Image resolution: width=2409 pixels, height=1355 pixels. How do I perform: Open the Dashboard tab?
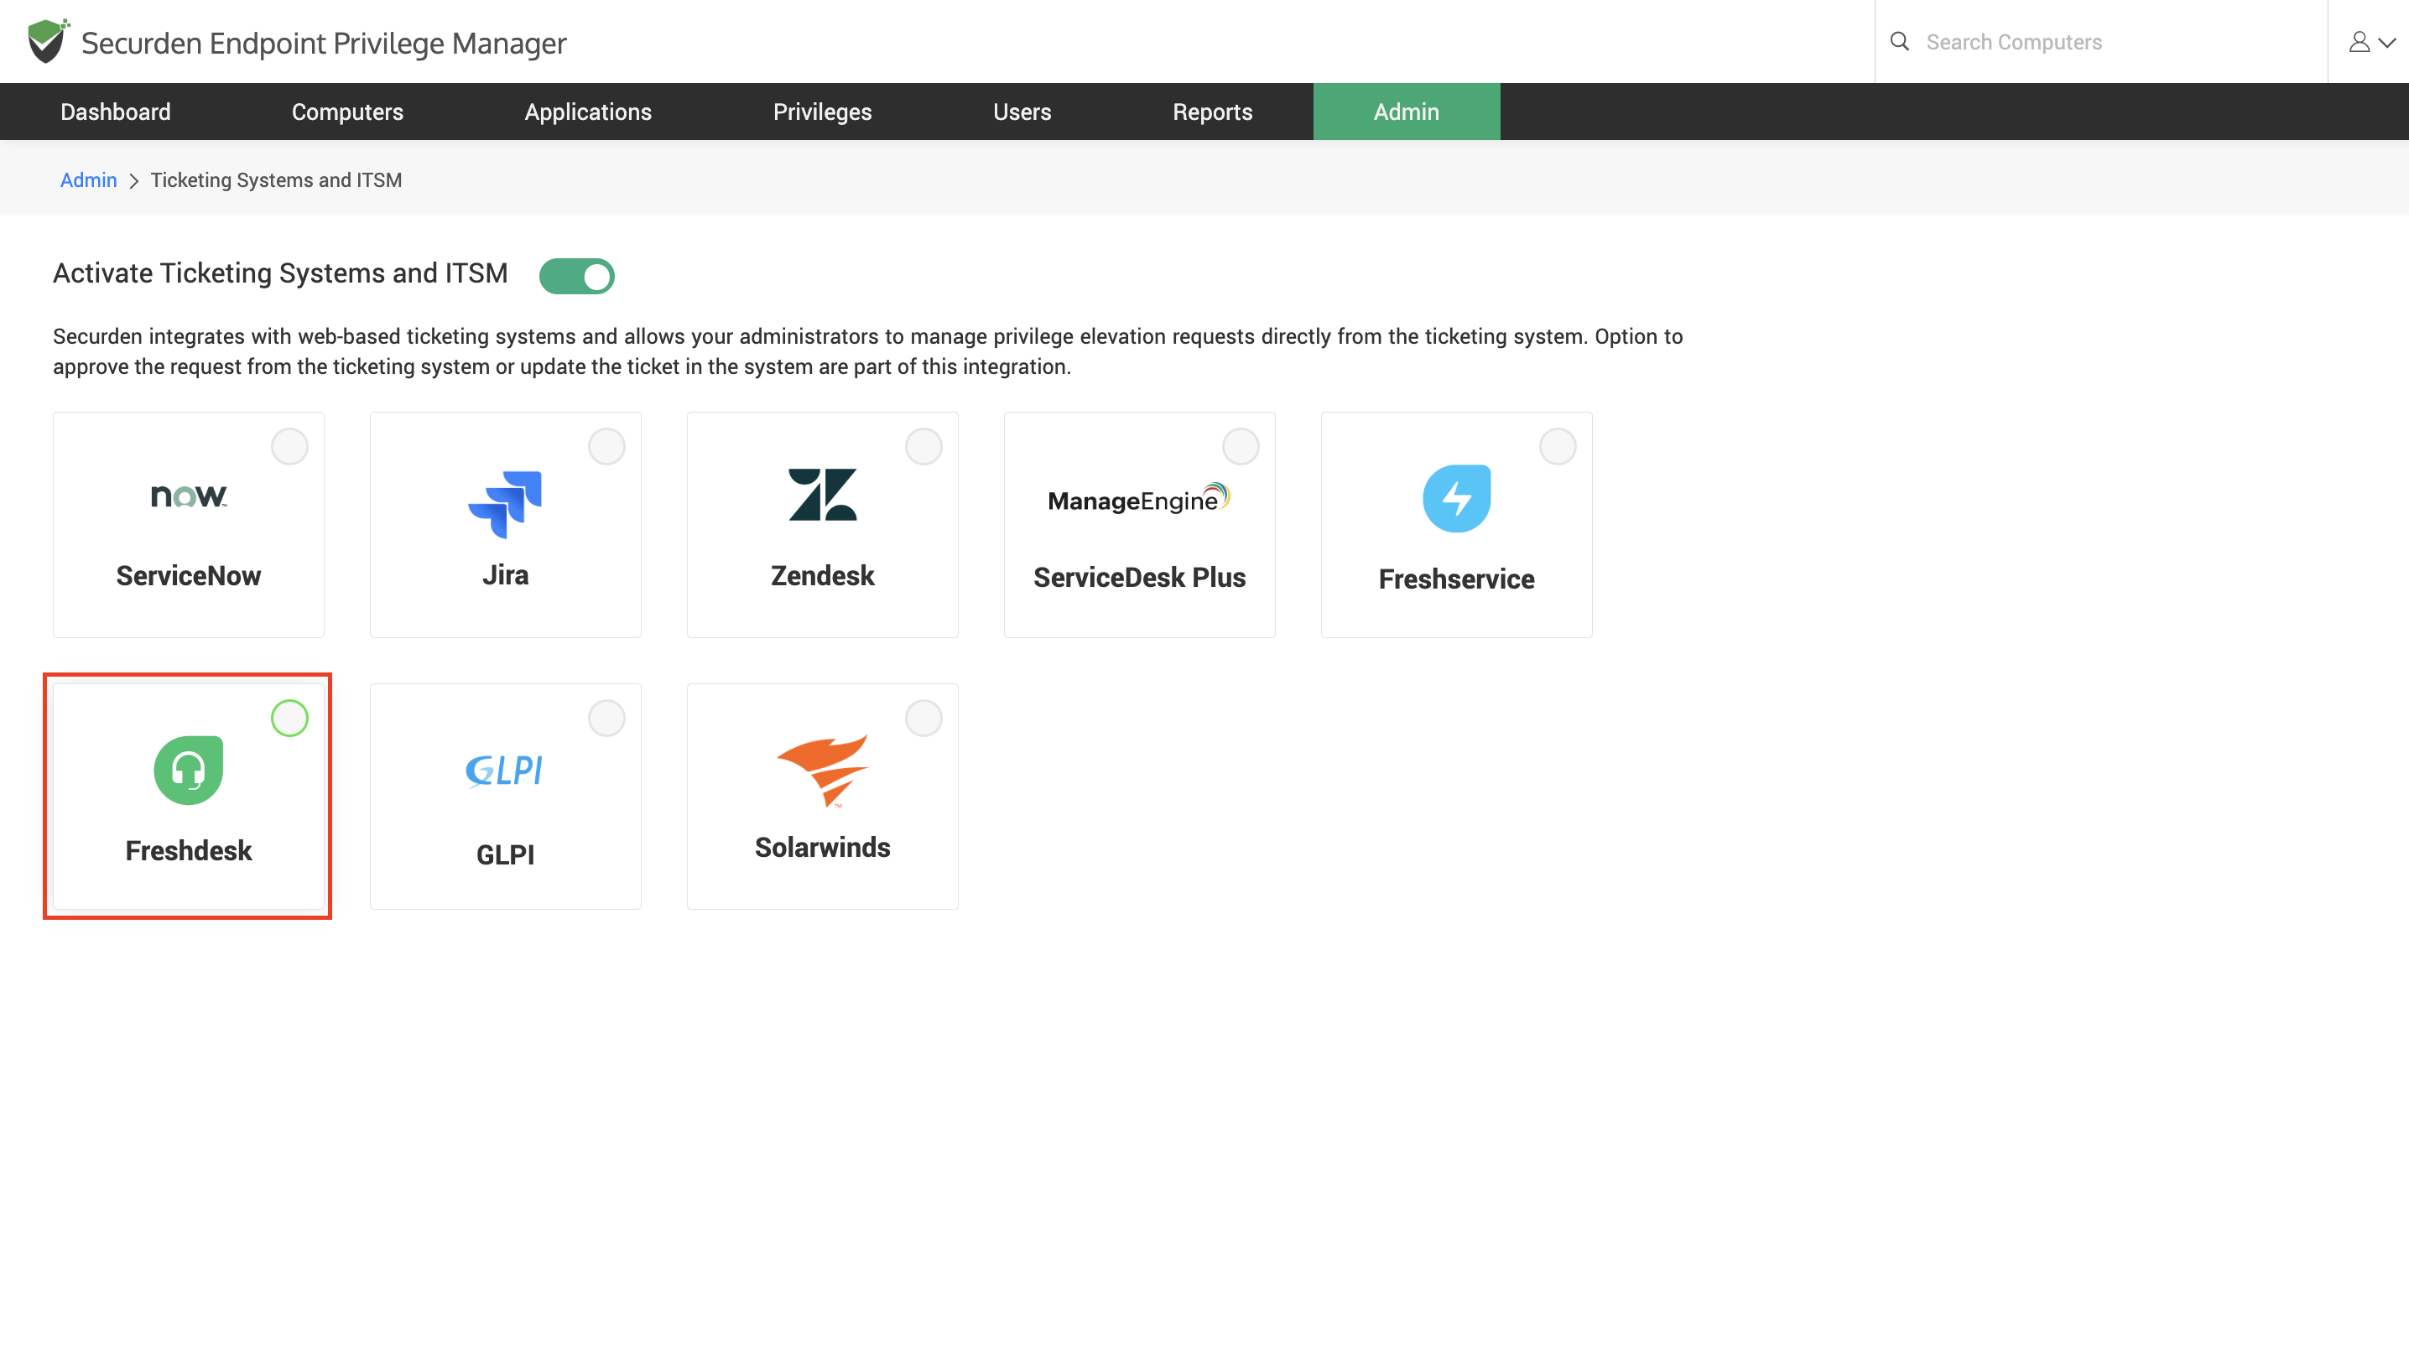[x=115, y=112]
